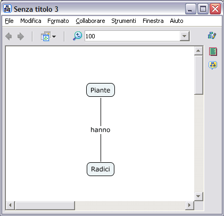The width and height of the screenshot is (224, 216).
Task: Open the Collaborare menu
Action: click(90, 21)
